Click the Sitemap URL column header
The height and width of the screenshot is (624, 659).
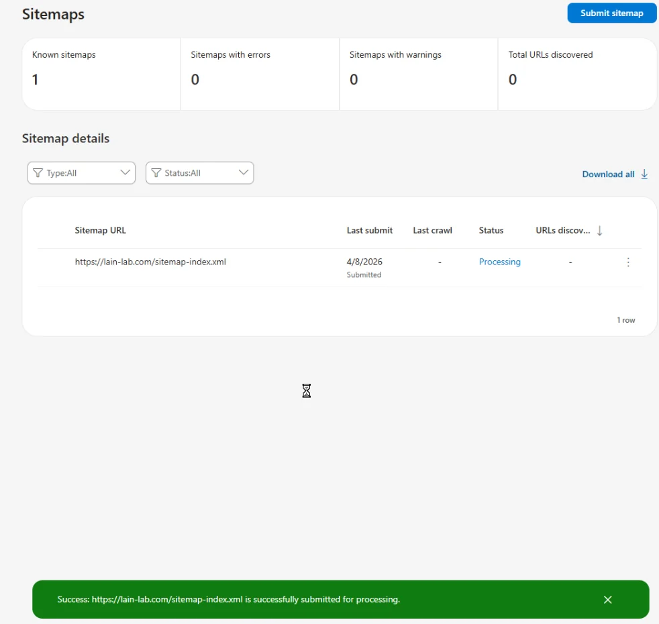point(100,231)
